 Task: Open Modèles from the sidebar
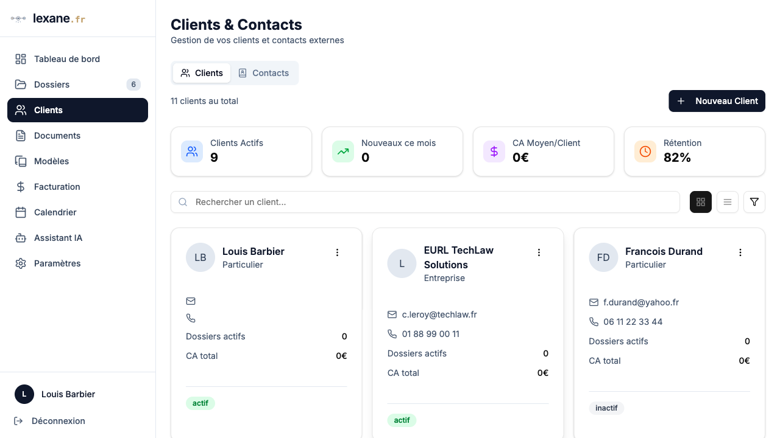[x=20, y=161]
